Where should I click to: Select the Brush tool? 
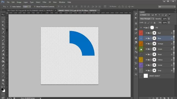point(3,40)
